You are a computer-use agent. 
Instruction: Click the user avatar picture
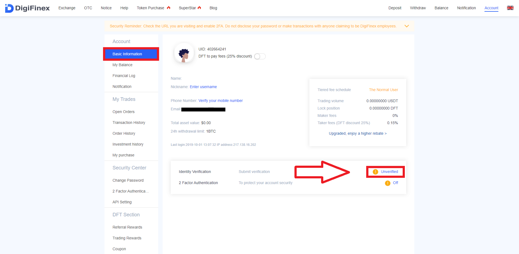[x=184, y=53]
